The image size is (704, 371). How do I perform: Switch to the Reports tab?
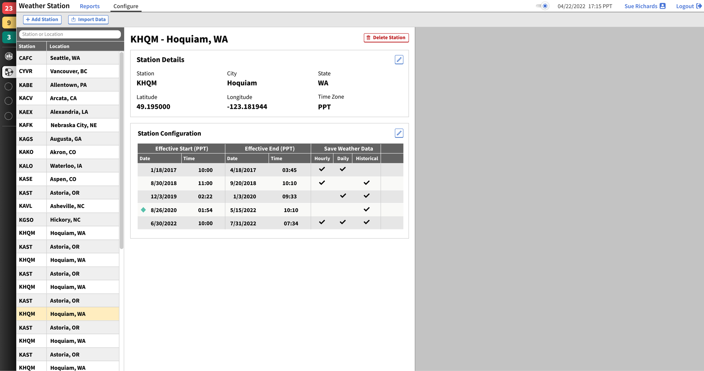[x=90, y=6]
